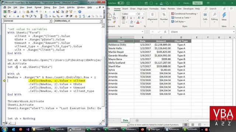Viewport: 236px width, 132px height.
Task: Click the Decrease Font Size icon
Action: [x=143, y=18]
